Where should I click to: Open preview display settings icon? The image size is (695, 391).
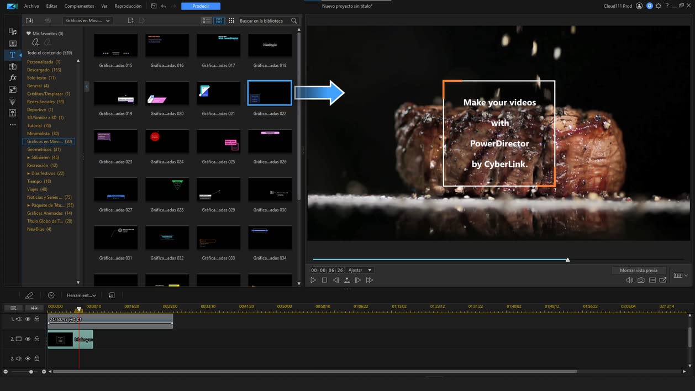652,280
